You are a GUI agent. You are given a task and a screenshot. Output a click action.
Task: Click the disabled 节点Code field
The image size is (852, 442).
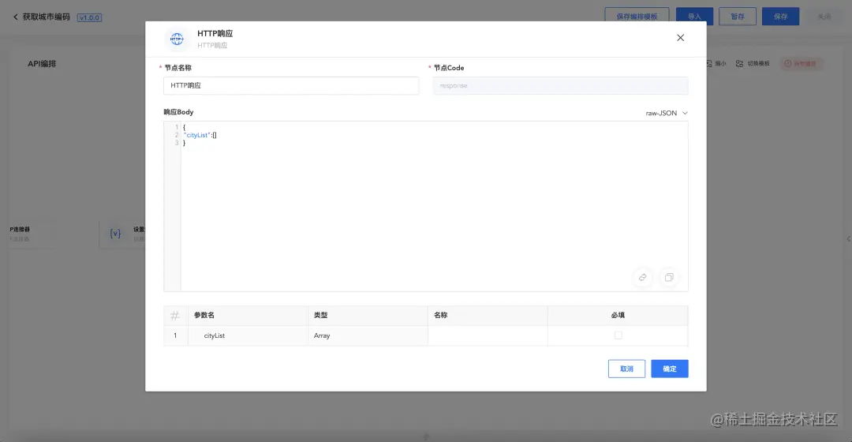560,85
